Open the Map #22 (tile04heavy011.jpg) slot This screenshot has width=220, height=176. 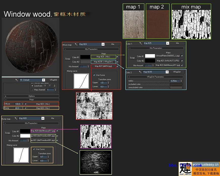[x=168, y=65]
